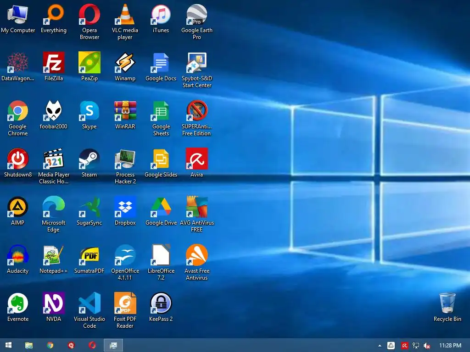
Task: Click the Visual Studio Code icon
Action: tap(90, 311)
